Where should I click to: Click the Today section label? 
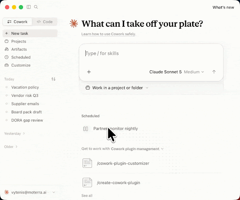pyautogui.click(x=9, y=79)
